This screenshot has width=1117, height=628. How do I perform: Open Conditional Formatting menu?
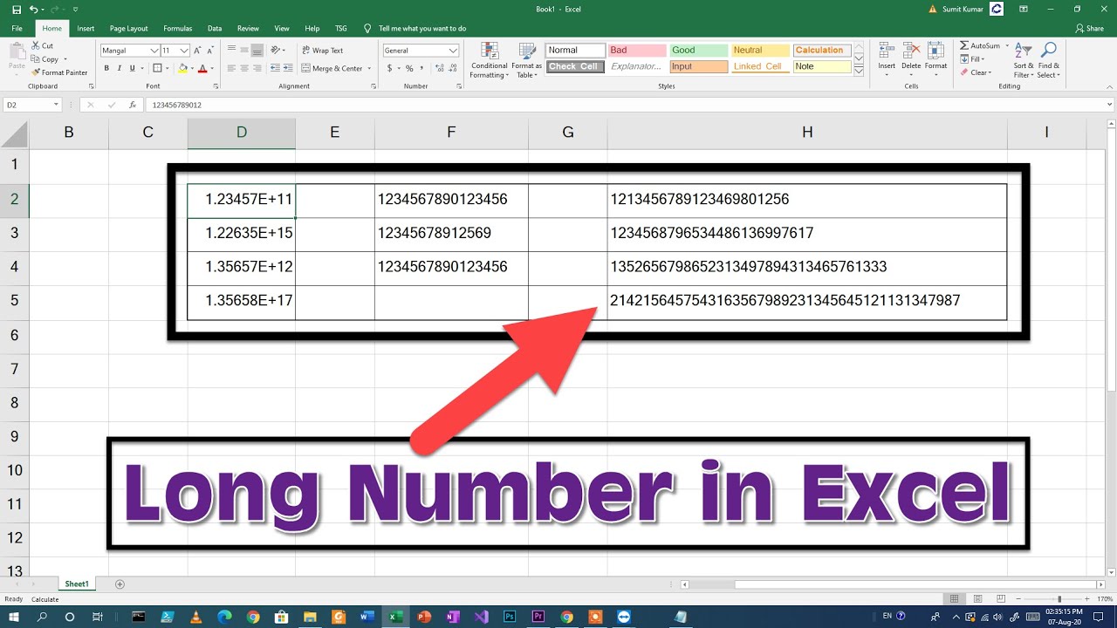click(489, 60)
